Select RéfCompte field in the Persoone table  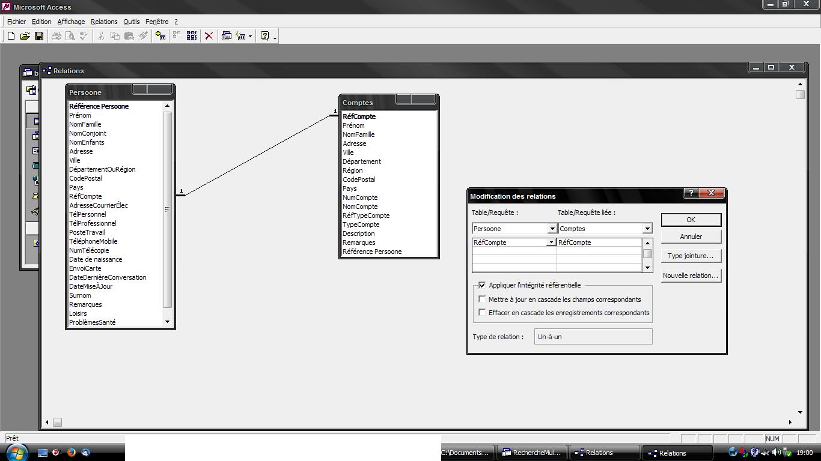85,196
